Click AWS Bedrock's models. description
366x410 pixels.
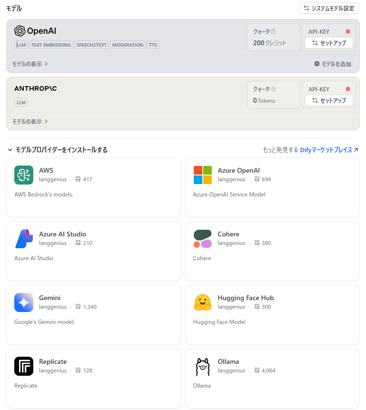[44, 194]
